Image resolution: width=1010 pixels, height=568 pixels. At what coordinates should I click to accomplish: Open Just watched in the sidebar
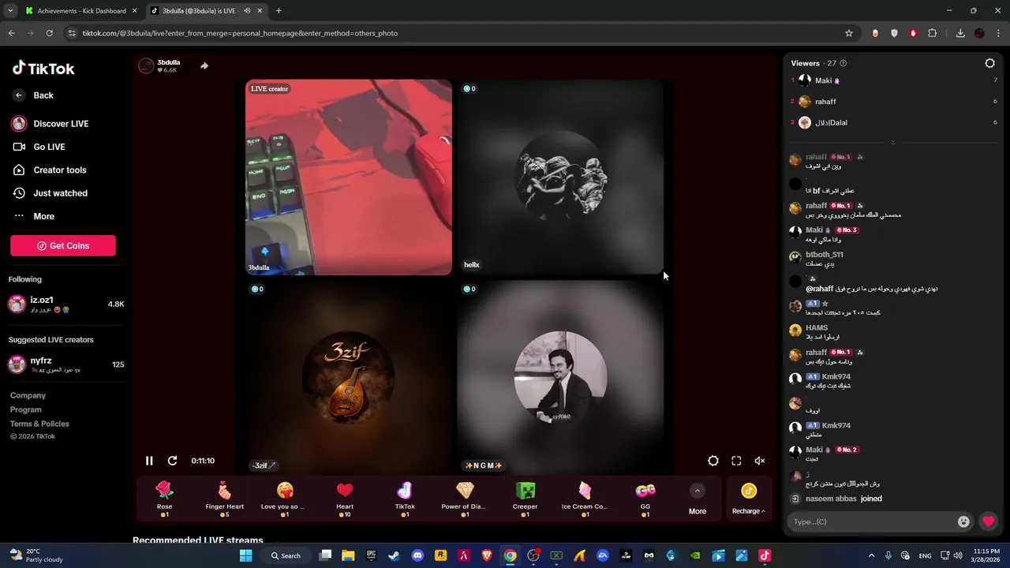coord(50,193)
